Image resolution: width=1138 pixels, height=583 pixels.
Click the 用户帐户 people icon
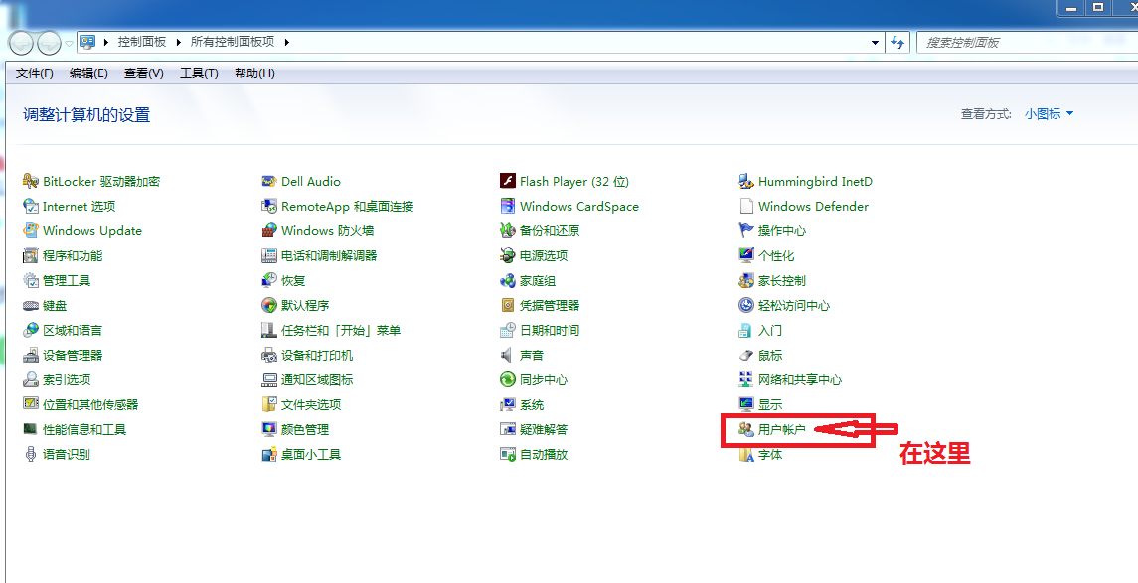(746, 429)
